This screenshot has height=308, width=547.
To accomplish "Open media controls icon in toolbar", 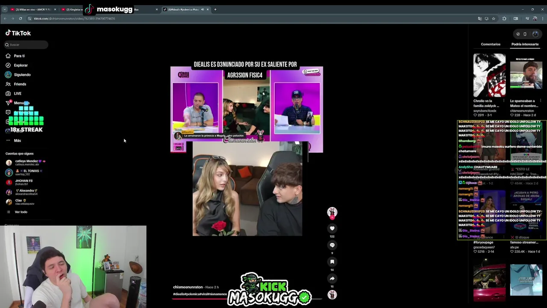I will point(526,18).
